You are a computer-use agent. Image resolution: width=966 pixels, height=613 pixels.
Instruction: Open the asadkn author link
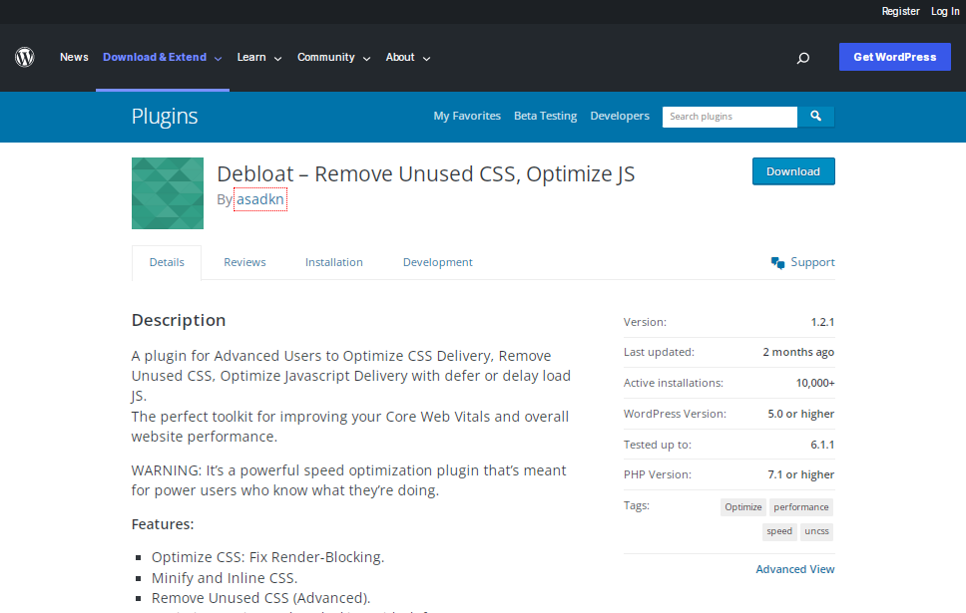(260, 199)
